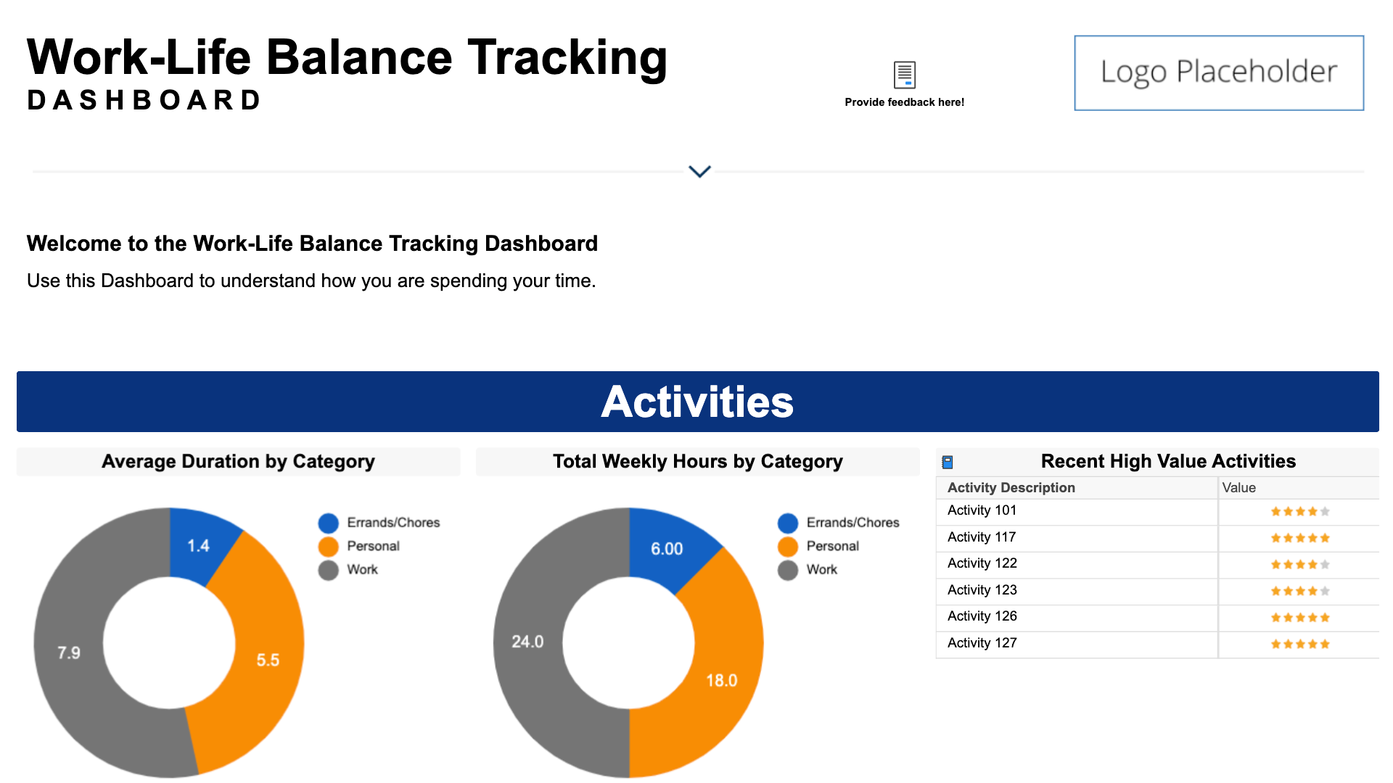Click the gray 7.9 Work donut segment

coord(69,652)
